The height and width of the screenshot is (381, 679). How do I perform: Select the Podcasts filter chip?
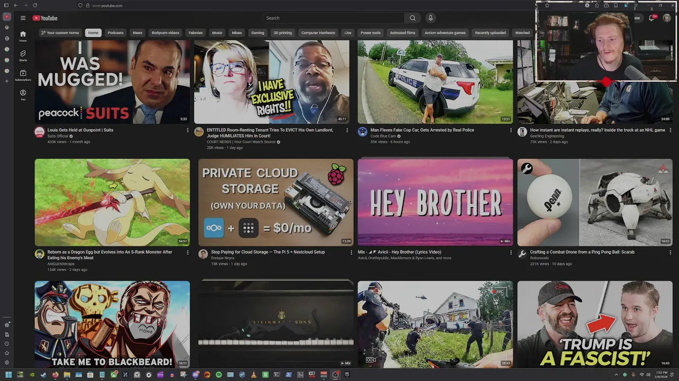click(116, 33)
